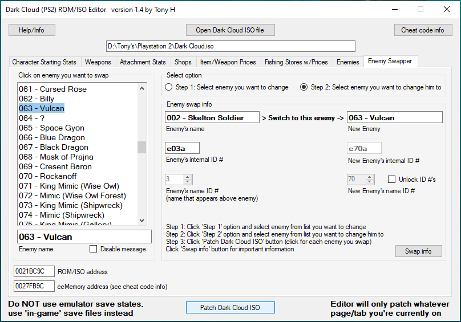Decrease Enemy's name ID # spinner
The image size is (461, 322).
pos(188,182)
